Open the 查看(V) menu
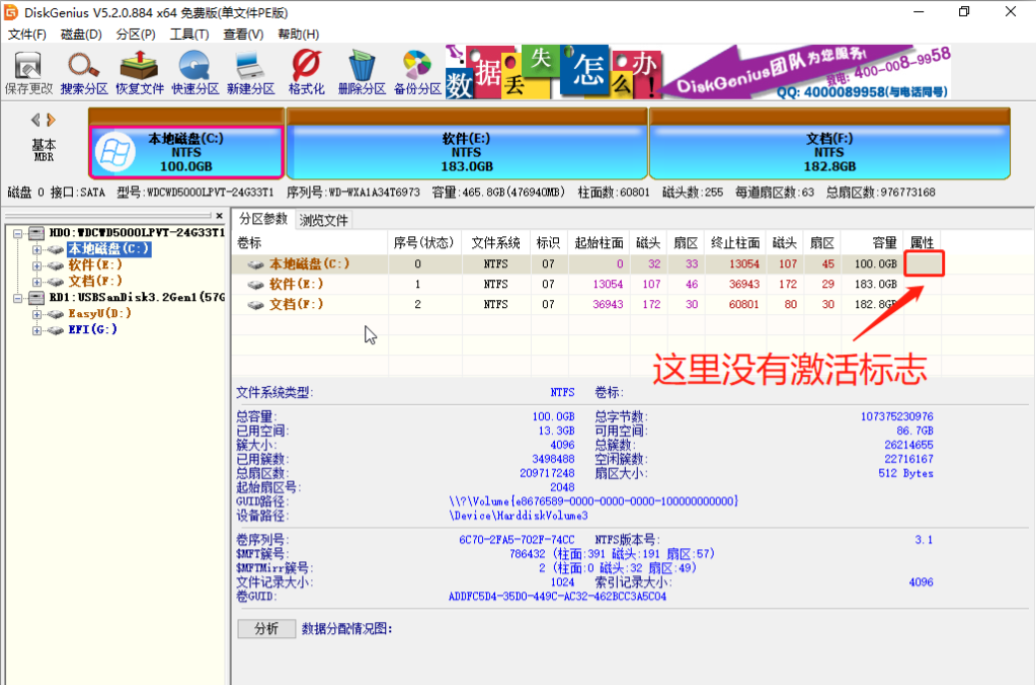 click(244, 34)
